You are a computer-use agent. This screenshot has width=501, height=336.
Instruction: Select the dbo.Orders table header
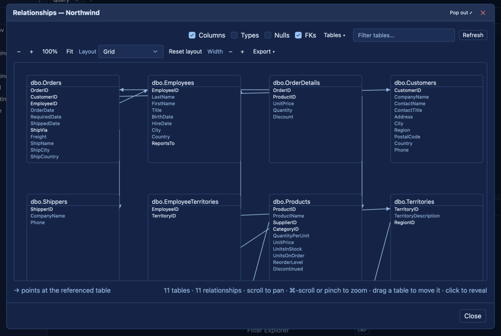pyautogui.click(x=73, y=82)
